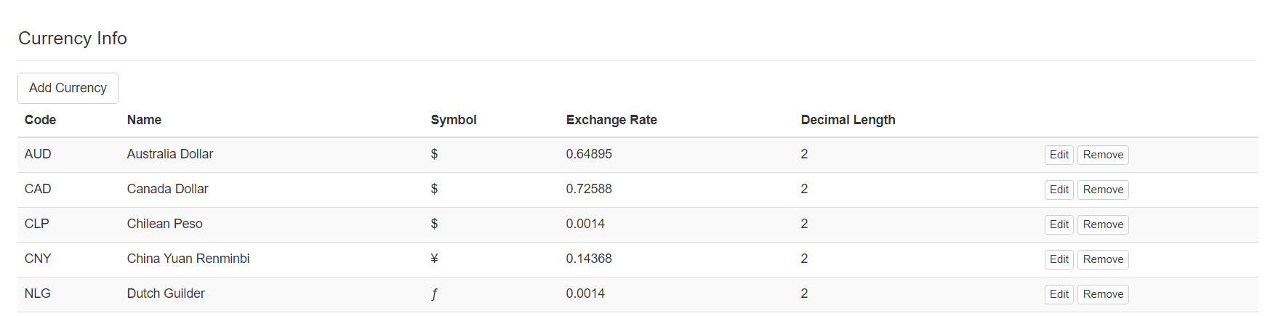Select the Symbol column header
The image size is (1281, 316).
(x=453, y=120)
